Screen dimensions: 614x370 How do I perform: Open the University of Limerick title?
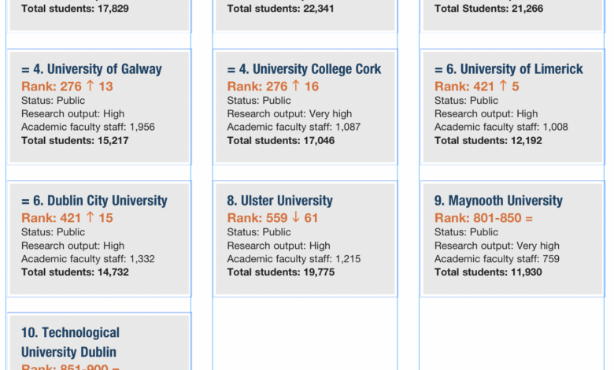[x=509, y=69]
